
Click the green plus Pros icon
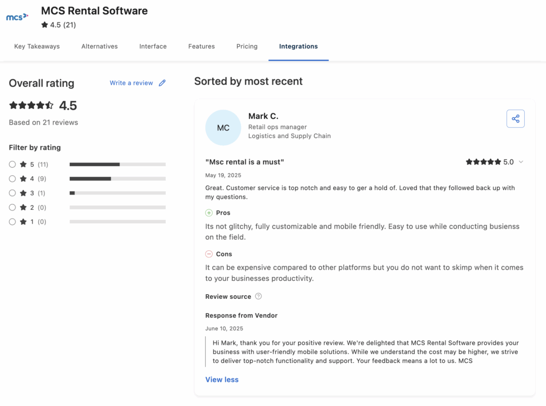coord(209,213)
